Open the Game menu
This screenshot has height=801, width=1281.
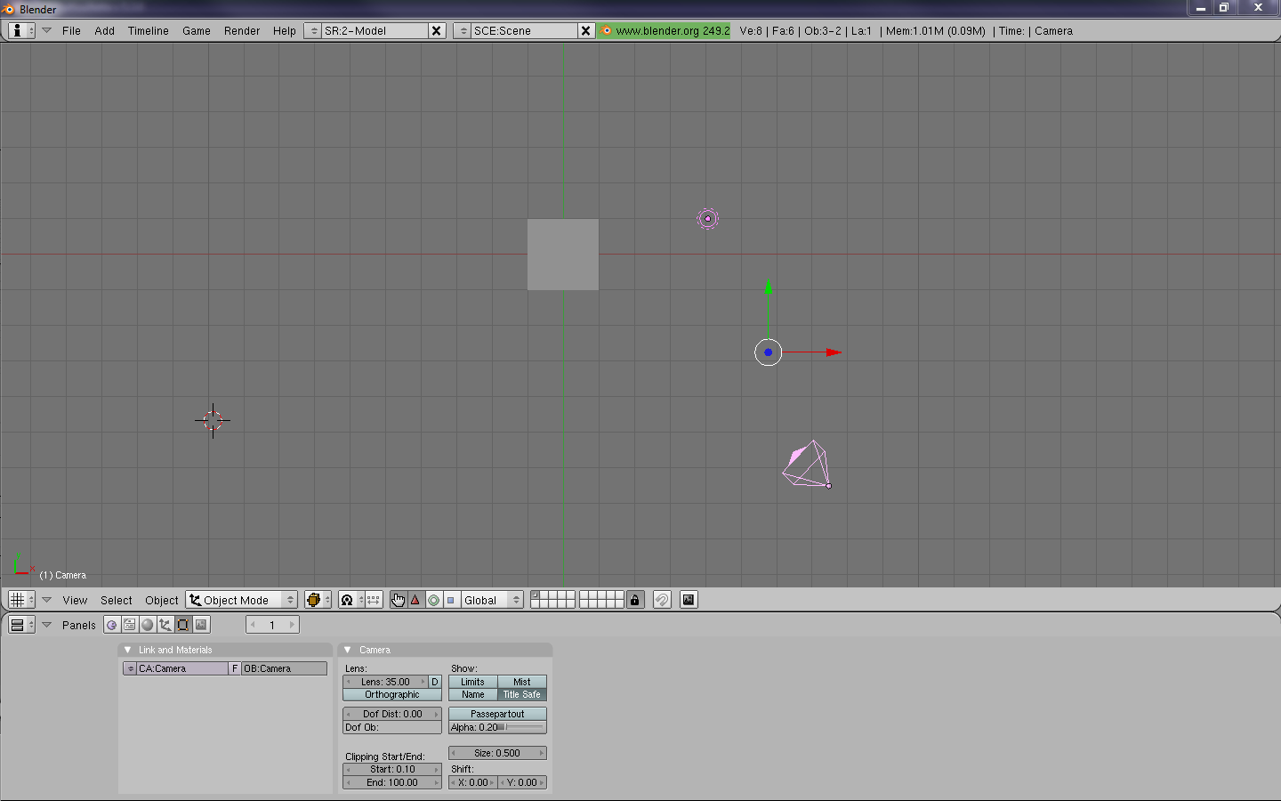197,30
